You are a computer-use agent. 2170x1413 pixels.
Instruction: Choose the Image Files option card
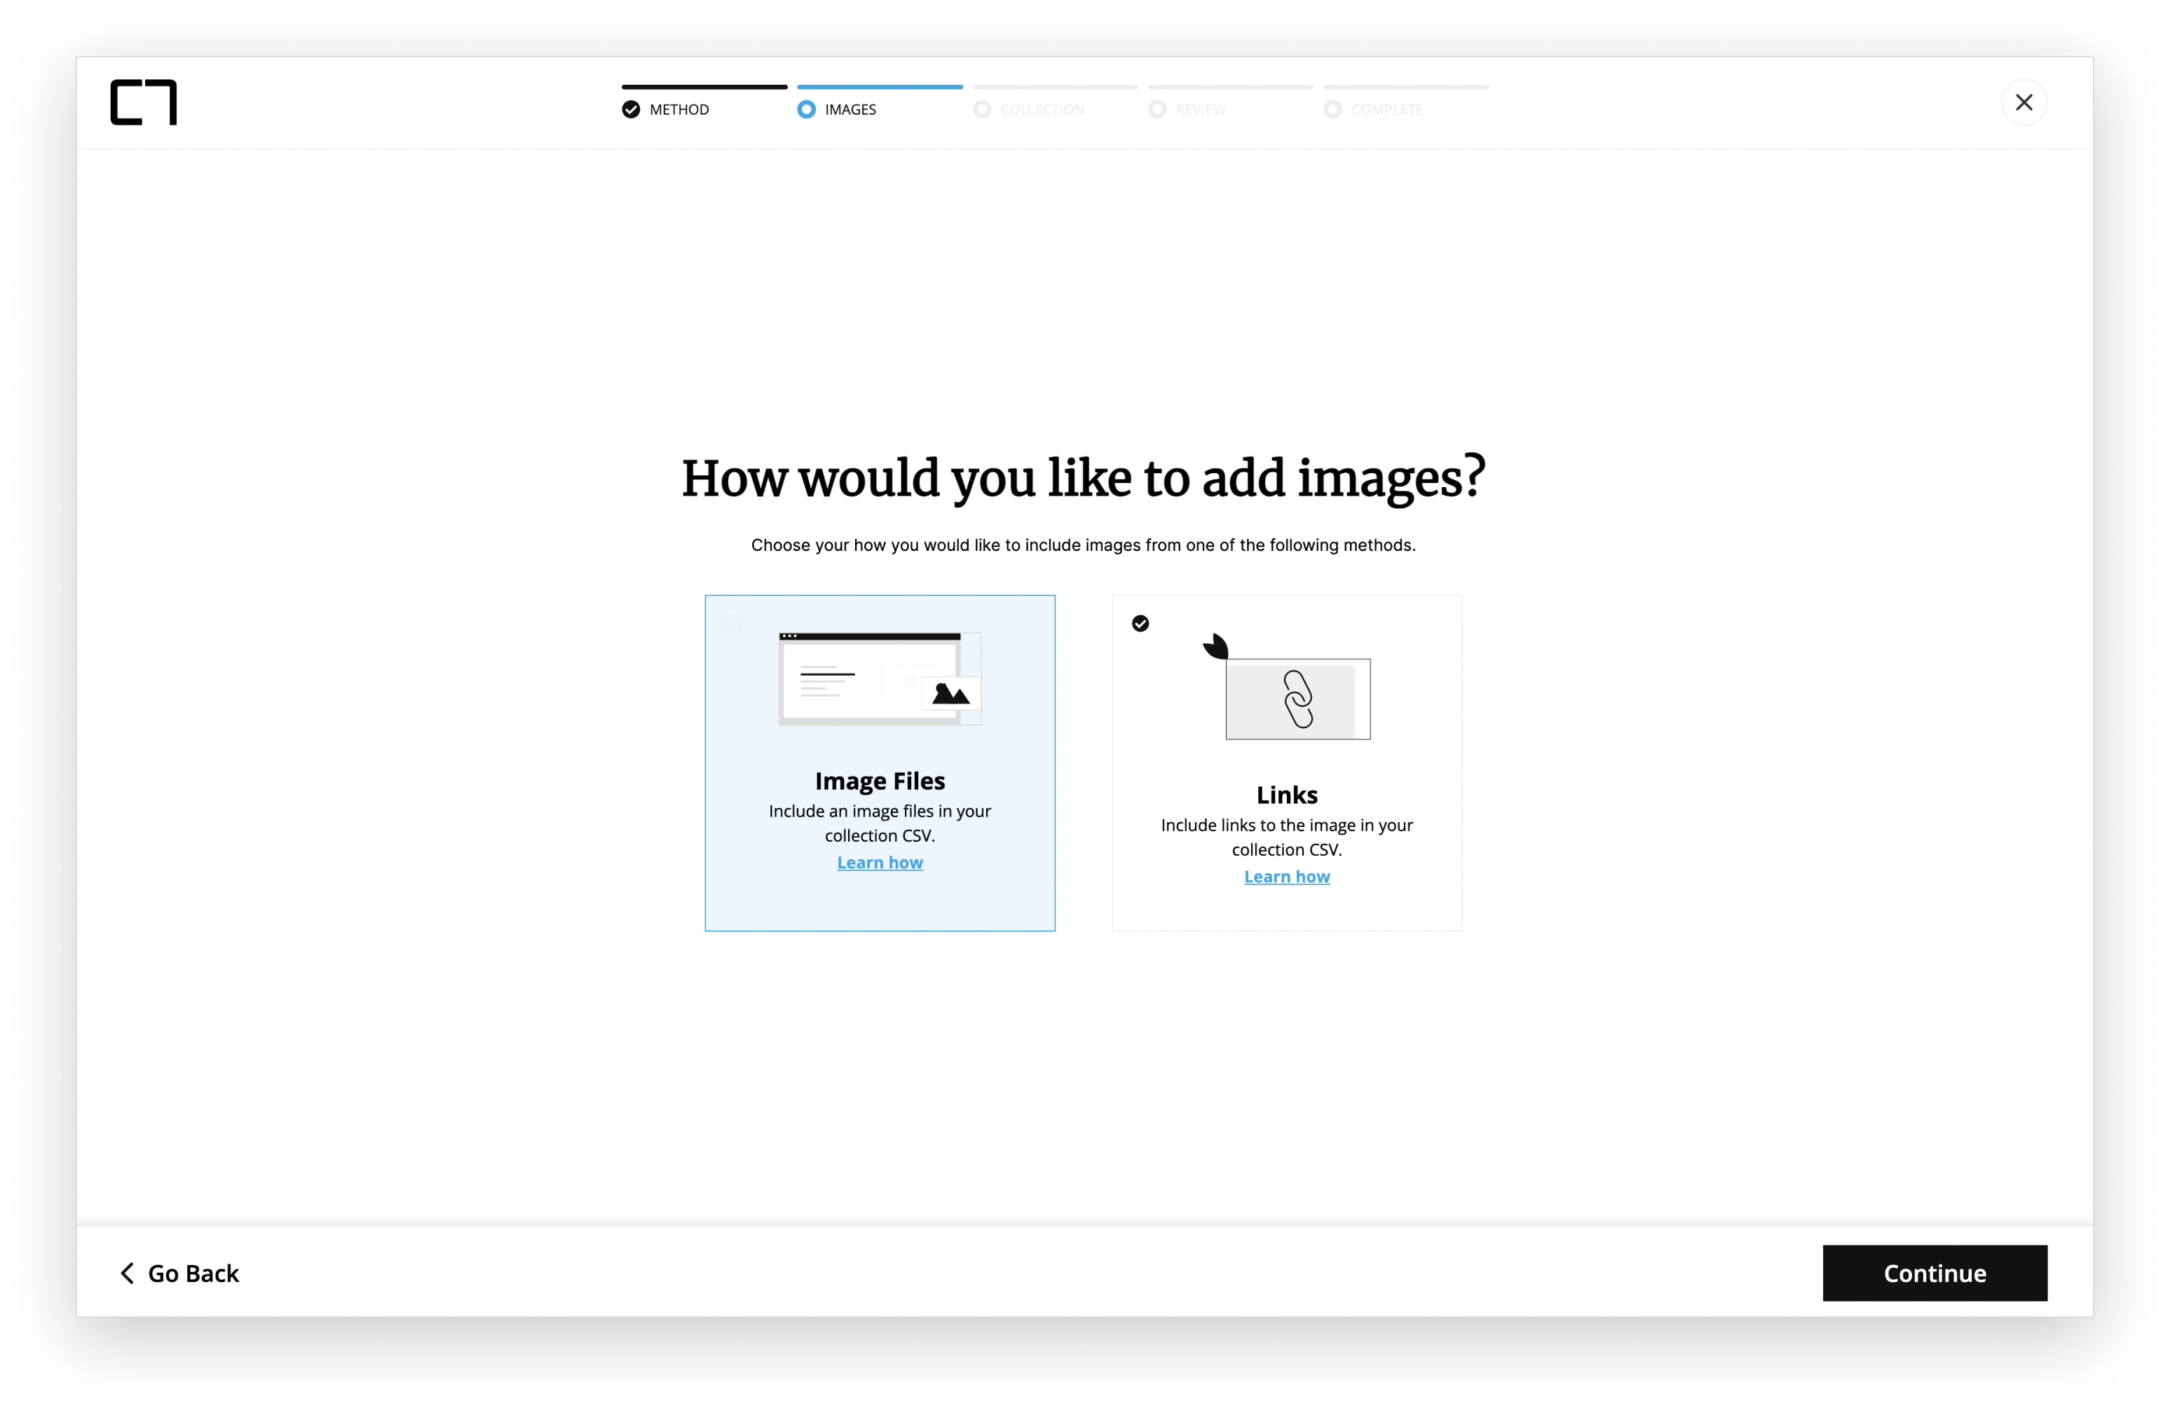[880, 763]
